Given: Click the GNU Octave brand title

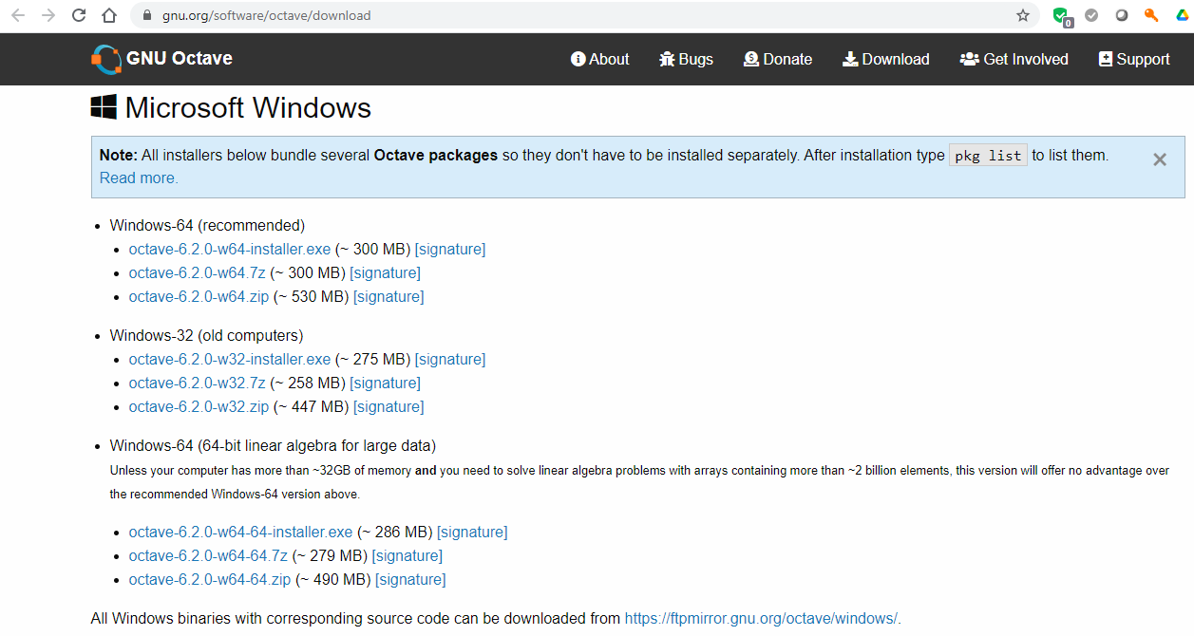Looking at the screenshot, I should 180,59.
